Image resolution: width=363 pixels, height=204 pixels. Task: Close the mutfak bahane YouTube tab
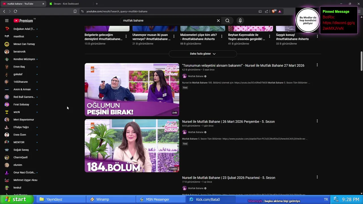[43, 4]
